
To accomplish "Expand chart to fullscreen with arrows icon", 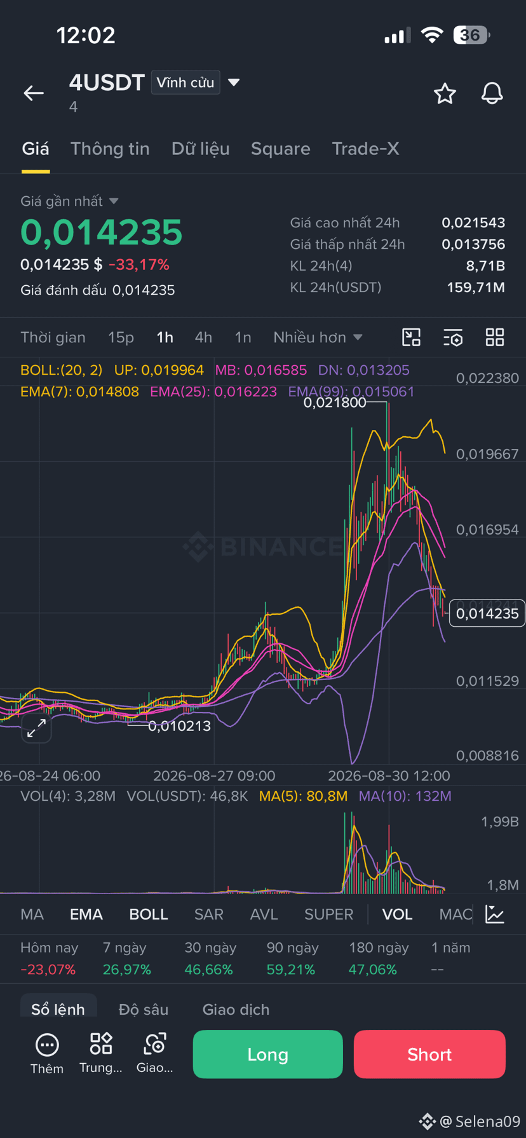I will point(36,728).
